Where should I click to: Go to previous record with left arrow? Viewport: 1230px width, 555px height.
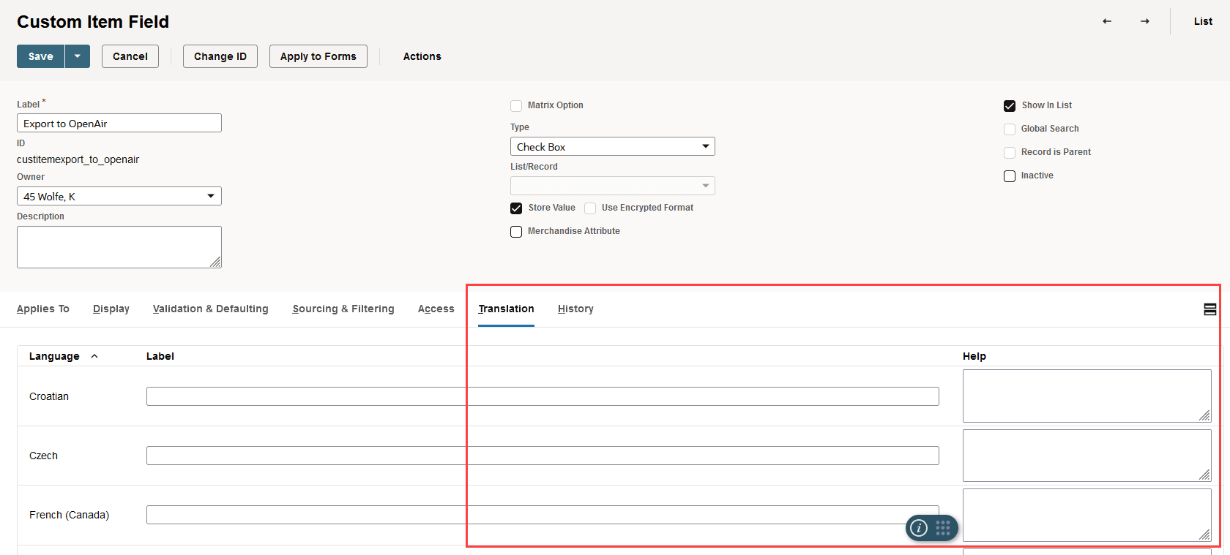point(1107,21)
